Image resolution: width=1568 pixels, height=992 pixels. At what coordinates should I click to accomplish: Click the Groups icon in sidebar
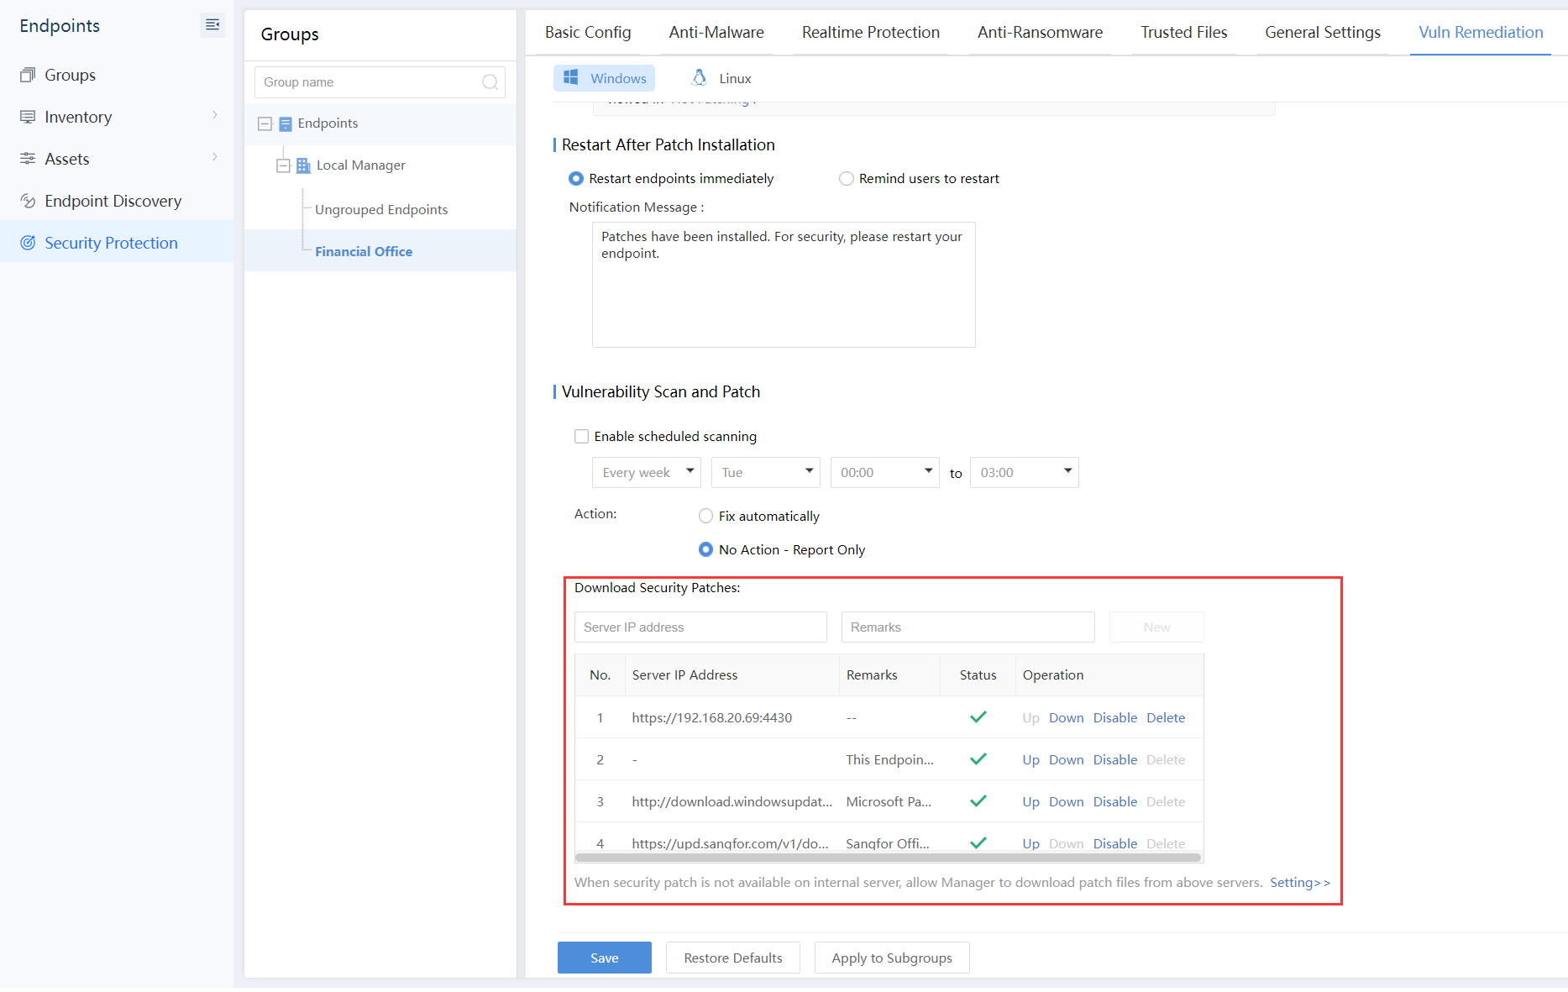click(28, 75)
